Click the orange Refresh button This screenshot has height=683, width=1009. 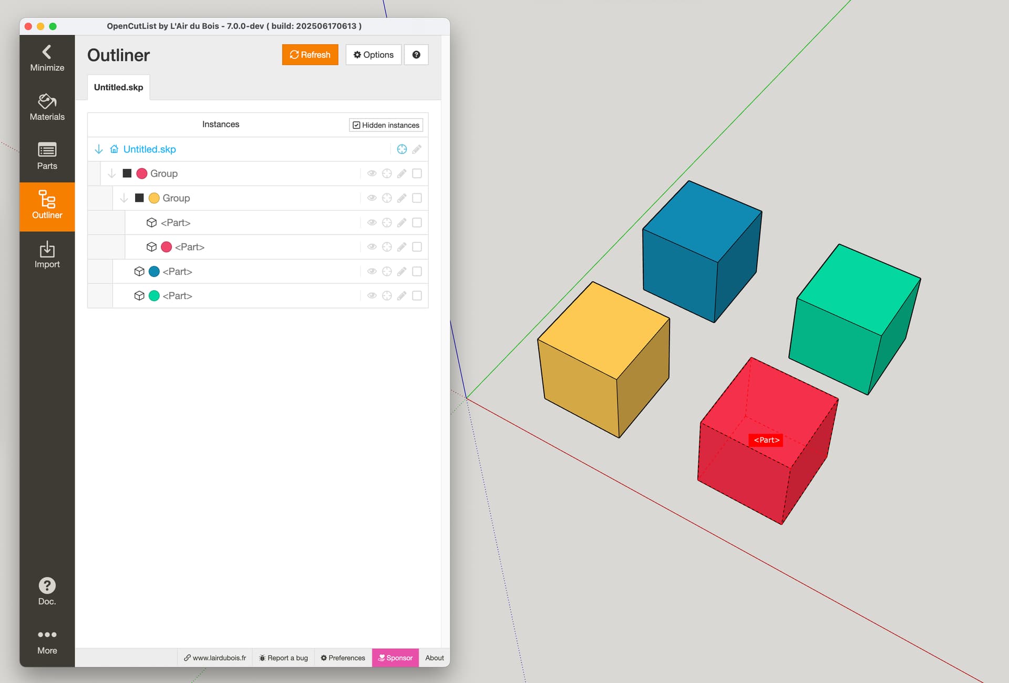coord(310,55)
